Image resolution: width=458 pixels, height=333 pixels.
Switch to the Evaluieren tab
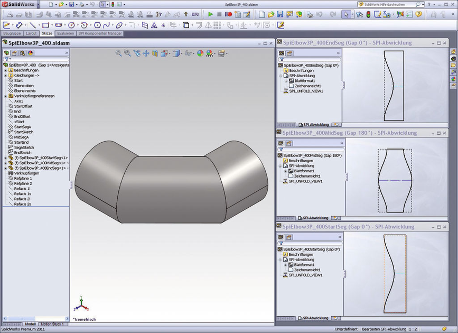(66, 34)
